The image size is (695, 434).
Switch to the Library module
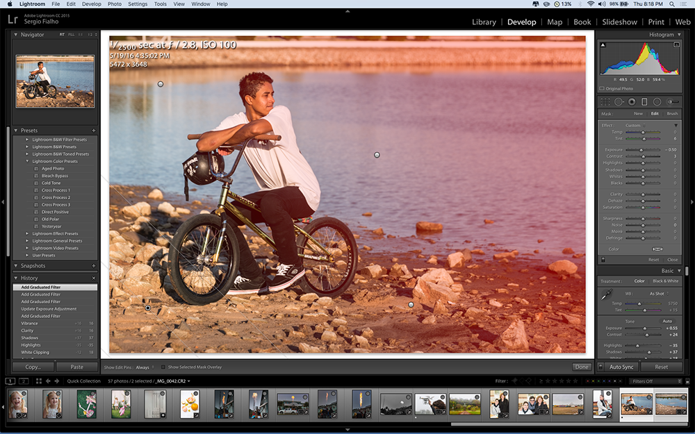484,22
